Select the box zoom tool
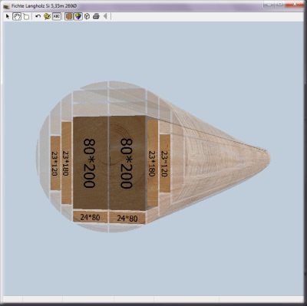The image size is (307, 306). pyautogui.click(x=26, y=17)
